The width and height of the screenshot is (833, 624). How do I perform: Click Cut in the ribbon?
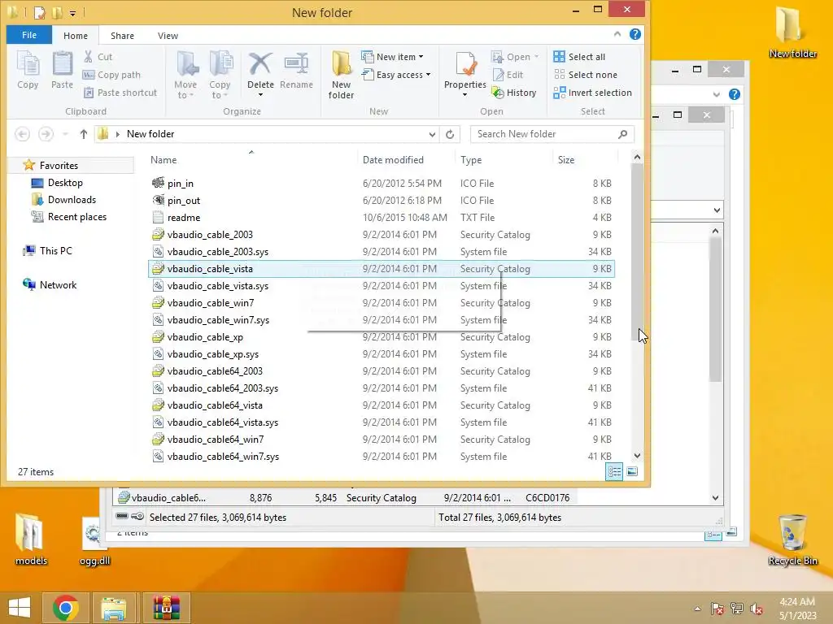(x=98, y=57)
